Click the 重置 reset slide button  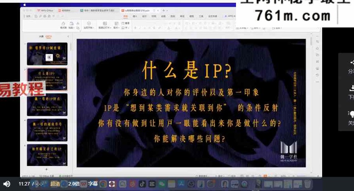(125, 23)
